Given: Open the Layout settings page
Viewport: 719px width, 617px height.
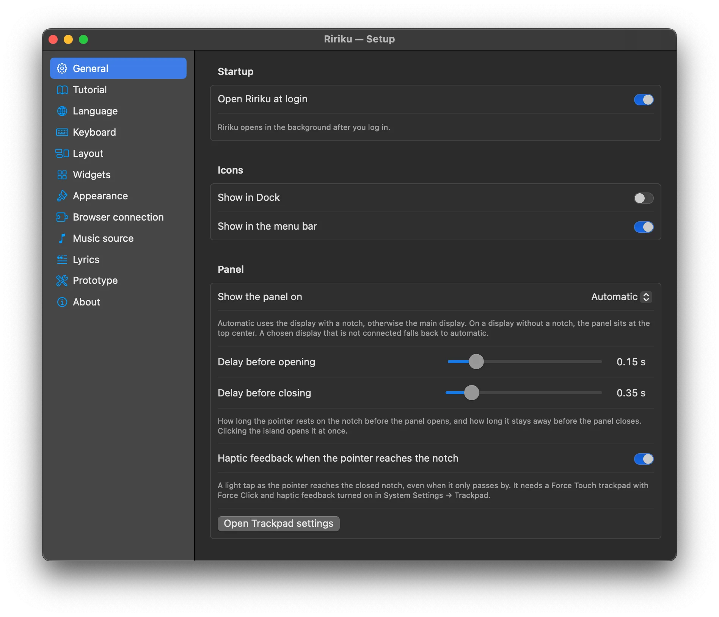Looking at the screenshot, I should coord(118,153).
